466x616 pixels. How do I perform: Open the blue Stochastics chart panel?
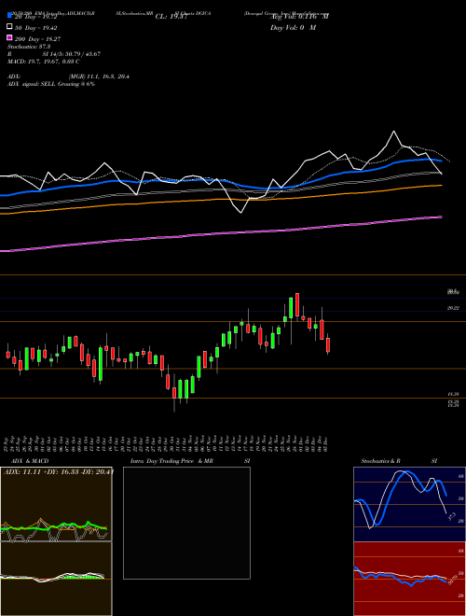point(409,504)
